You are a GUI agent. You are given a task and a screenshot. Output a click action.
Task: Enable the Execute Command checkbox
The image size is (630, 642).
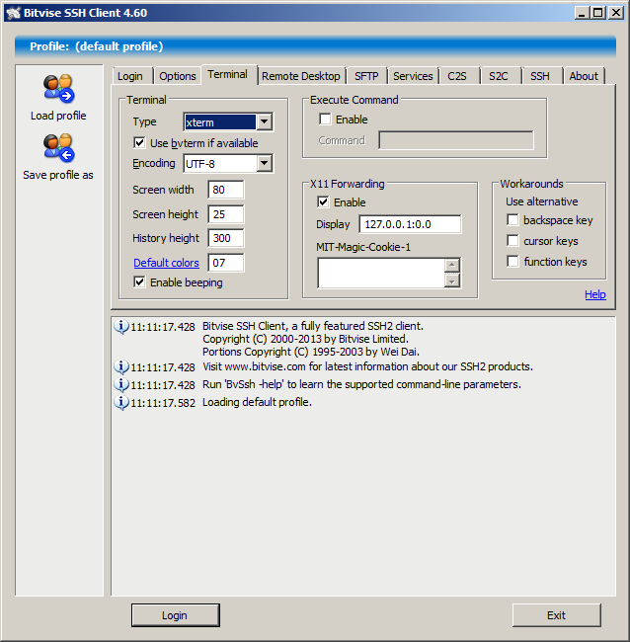(x=325, y=120)
